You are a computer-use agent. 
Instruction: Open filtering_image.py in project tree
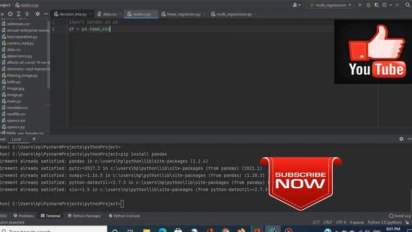coord(19,75)
